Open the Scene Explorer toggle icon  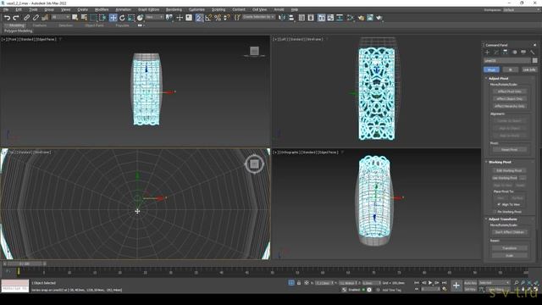coord(301,18)
